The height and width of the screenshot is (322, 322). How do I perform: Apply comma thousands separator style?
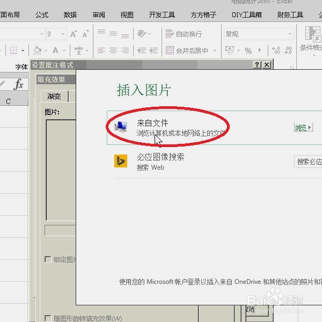tap(260, 50)
